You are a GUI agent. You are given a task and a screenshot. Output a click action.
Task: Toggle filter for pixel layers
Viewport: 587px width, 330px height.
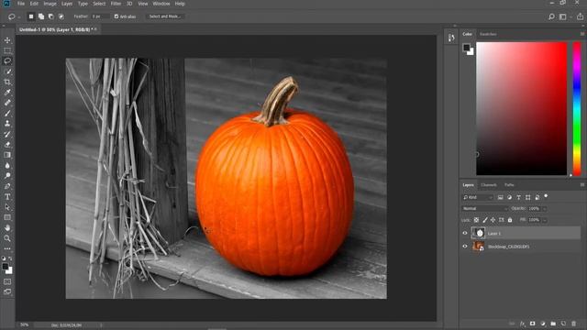coord(501,197)
